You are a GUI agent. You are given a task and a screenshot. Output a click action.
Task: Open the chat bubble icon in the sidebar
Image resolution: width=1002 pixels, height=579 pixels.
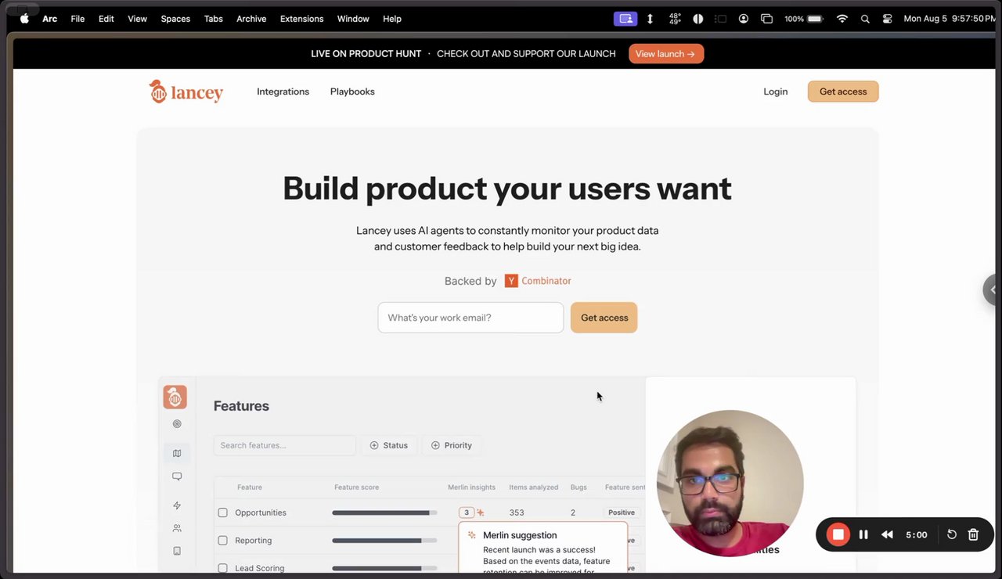pos(177,477)
